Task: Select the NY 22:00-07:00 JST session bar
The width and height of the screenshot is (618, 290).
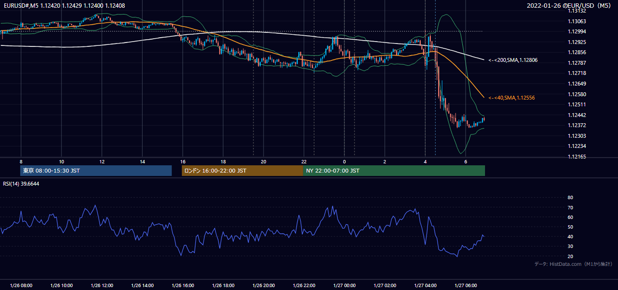Action: (x=394, y=171)
